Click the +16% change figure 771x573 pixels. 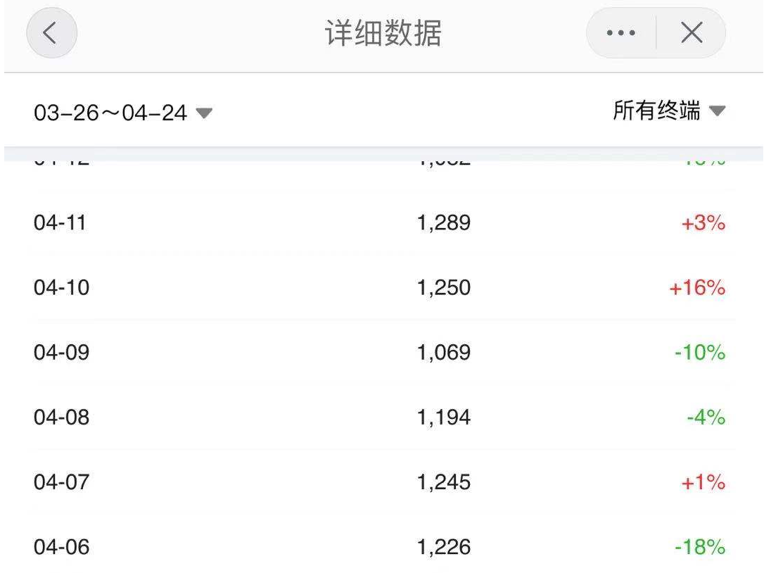pos(697,288)
